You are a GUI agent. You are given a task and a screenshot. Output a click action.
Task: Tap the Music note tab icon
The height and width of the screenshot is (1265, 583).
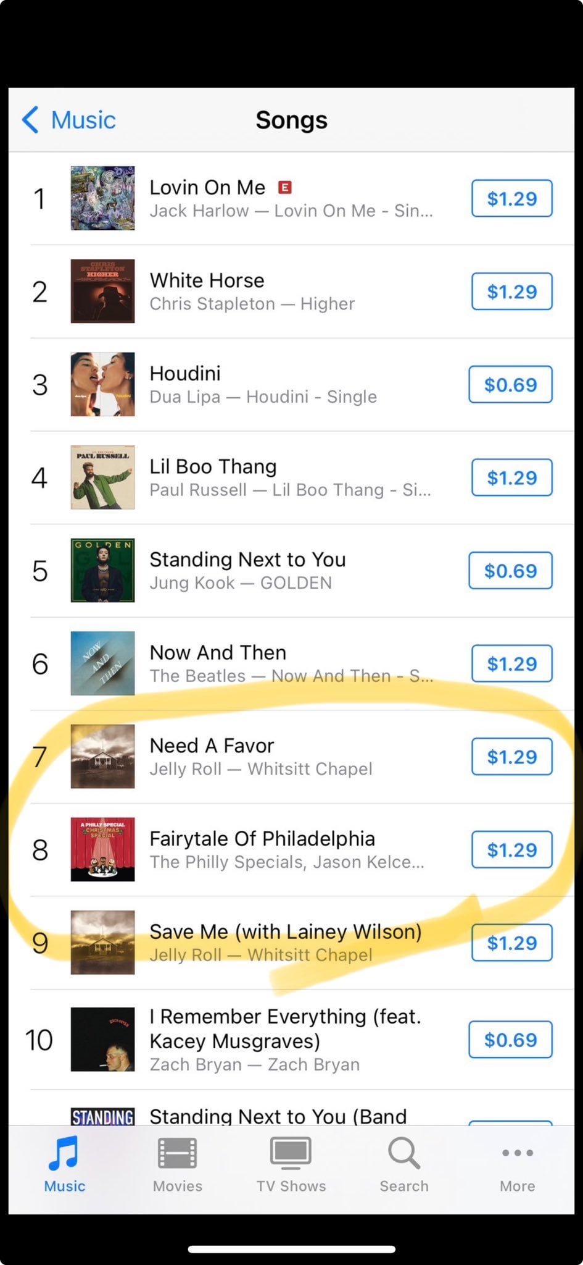pyautogui.click(x=64, y=1153)
